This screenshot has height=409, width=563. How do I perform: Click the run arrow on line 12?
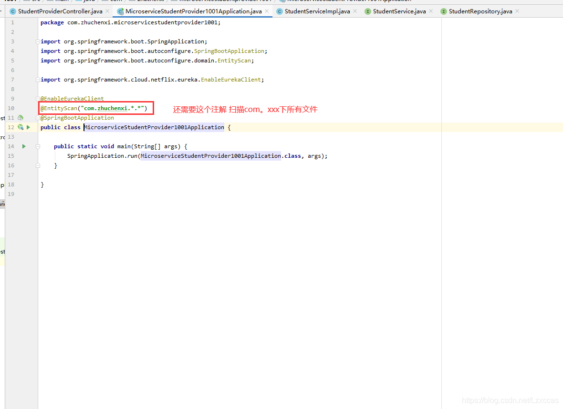(28, 127)
